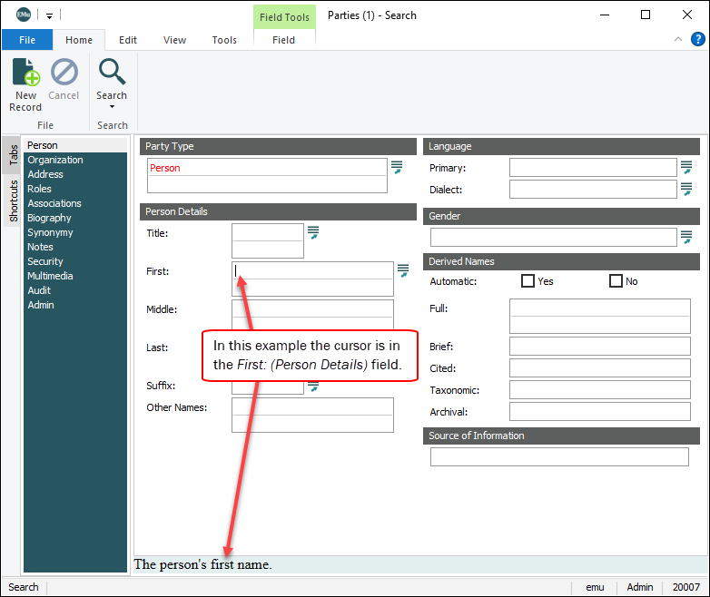
Task: Click the Search magnifier icon in ribbon
Action: pyautogui.click(x=112, y=72)
